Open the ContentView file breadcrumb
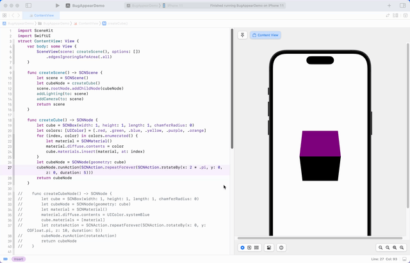The image size is (410, 263). (x=86, y=24)
